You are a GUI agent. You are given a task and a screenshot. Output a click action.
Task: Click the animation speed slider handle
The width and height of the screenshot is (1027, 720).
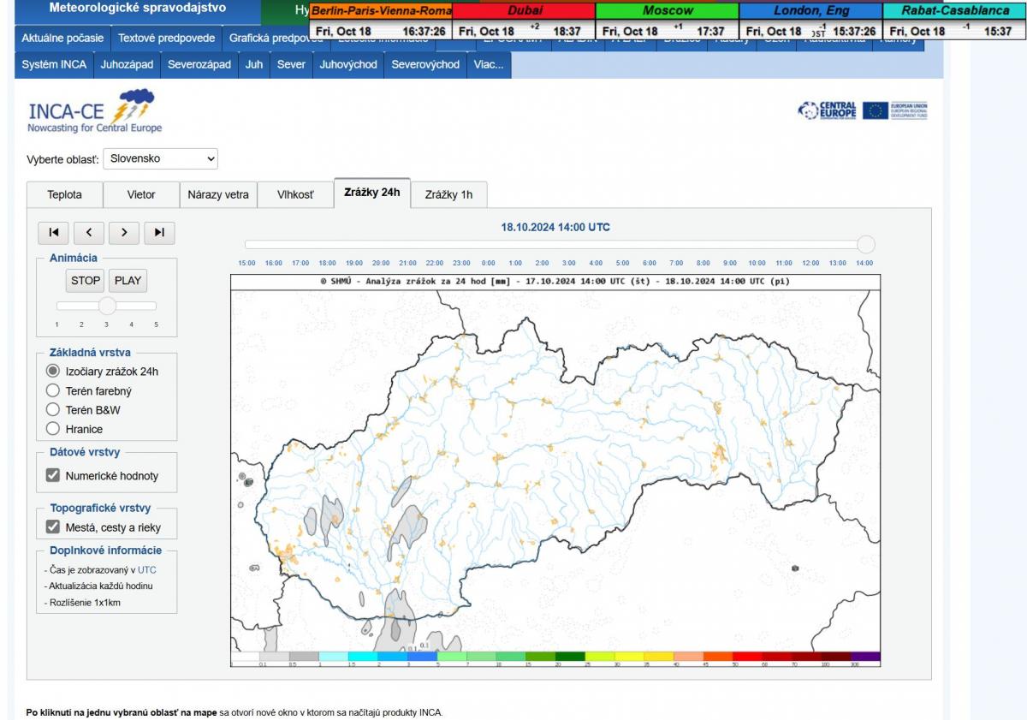(107, 306)
